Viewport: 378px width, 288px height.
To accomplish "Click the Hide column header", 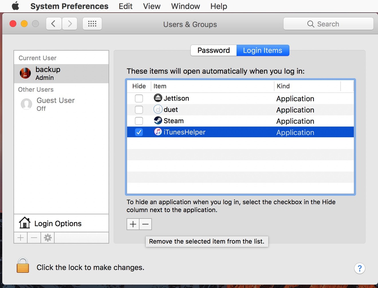I will (139, 86).
